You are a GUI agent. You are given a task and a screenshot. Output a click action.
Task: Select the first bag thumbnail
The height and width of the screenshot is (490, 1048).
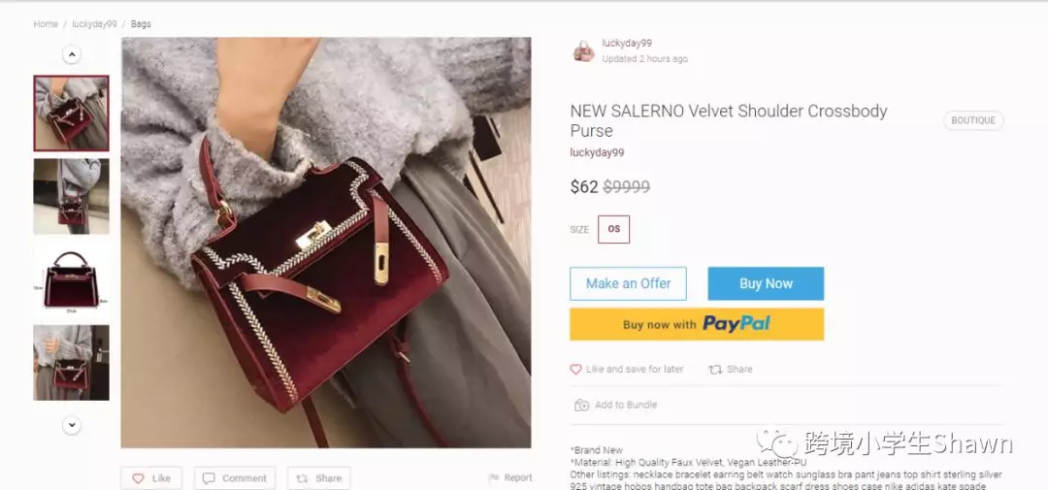pos(72,113)
